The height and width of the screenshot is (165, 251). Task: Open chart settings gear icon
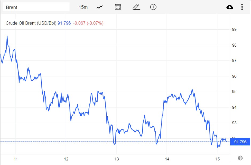(x=240, y=158)
